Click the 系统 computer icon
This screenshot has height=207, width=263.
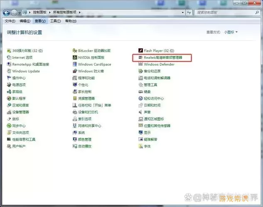75,132
